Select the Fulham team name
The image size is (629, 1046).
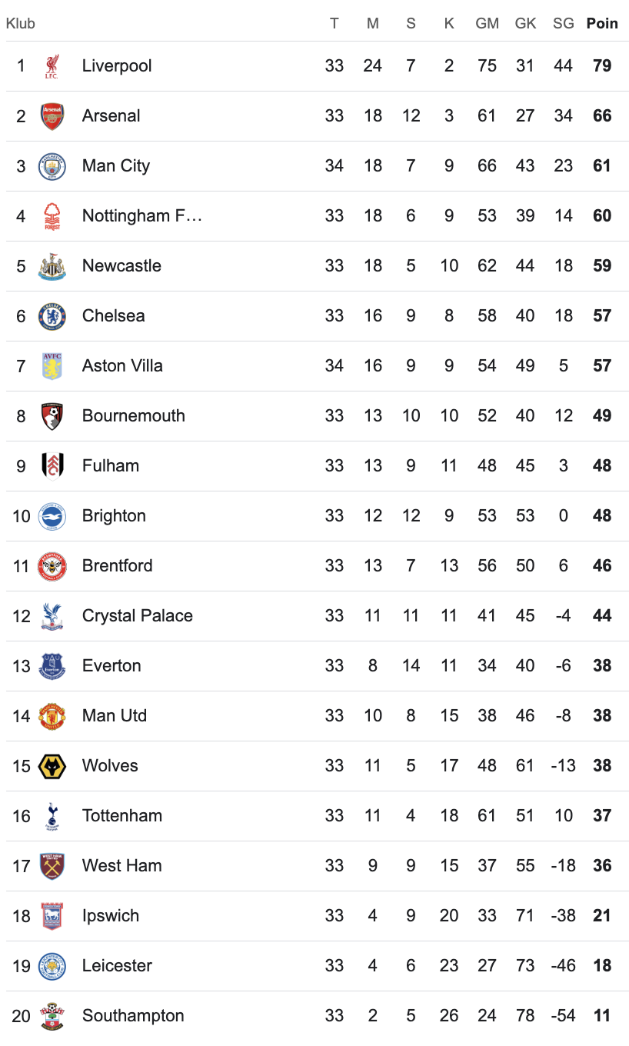click(111, 466)
